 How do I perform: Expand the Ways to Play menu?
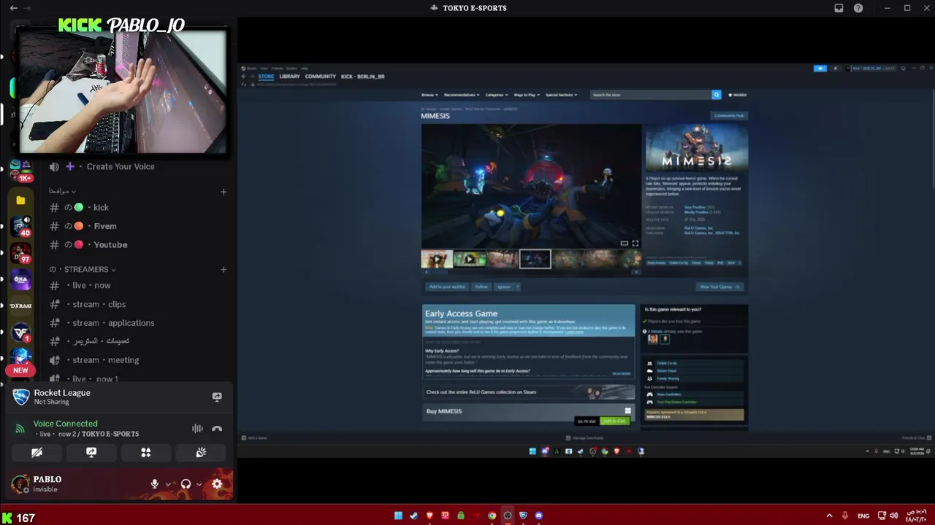526,95
